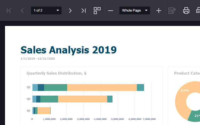Screen dimensions: 200x125
Task: Jump to the last page
Action: pyautogui.click(x=83, y=11)
